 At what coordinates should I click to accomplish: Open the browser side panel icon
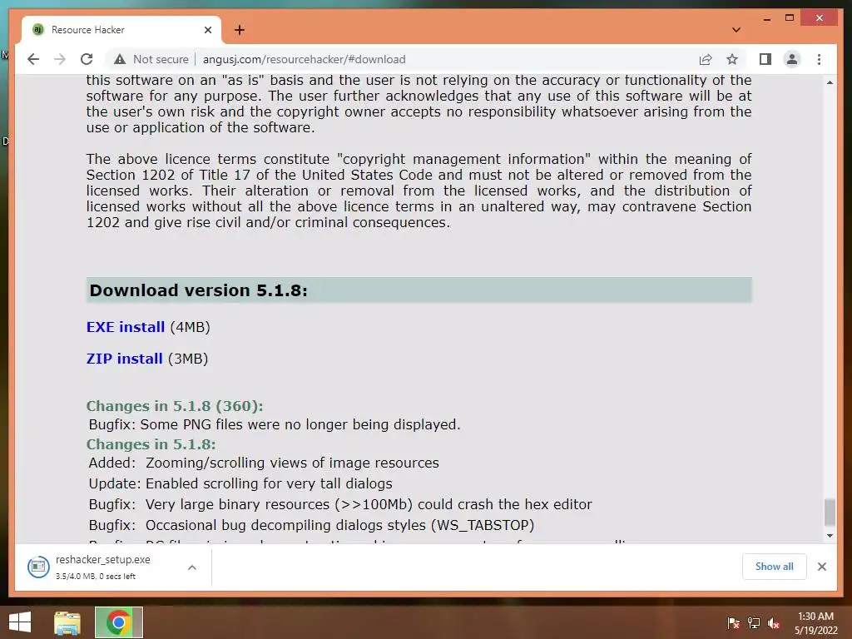click(765, 59)
